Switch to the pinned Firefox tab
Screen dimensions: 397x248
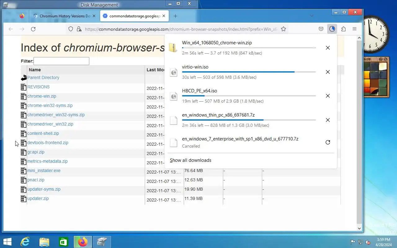[22, 16]
